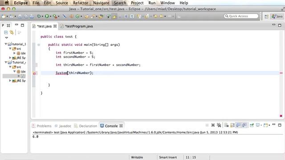Open the Refactor menu
Image resolution: width=285 pixels, height=160 pixels.
click(x=81, y=3)
